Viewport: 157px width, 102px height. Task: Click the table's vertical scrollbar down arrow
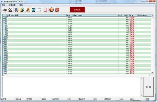click(152, 73)
